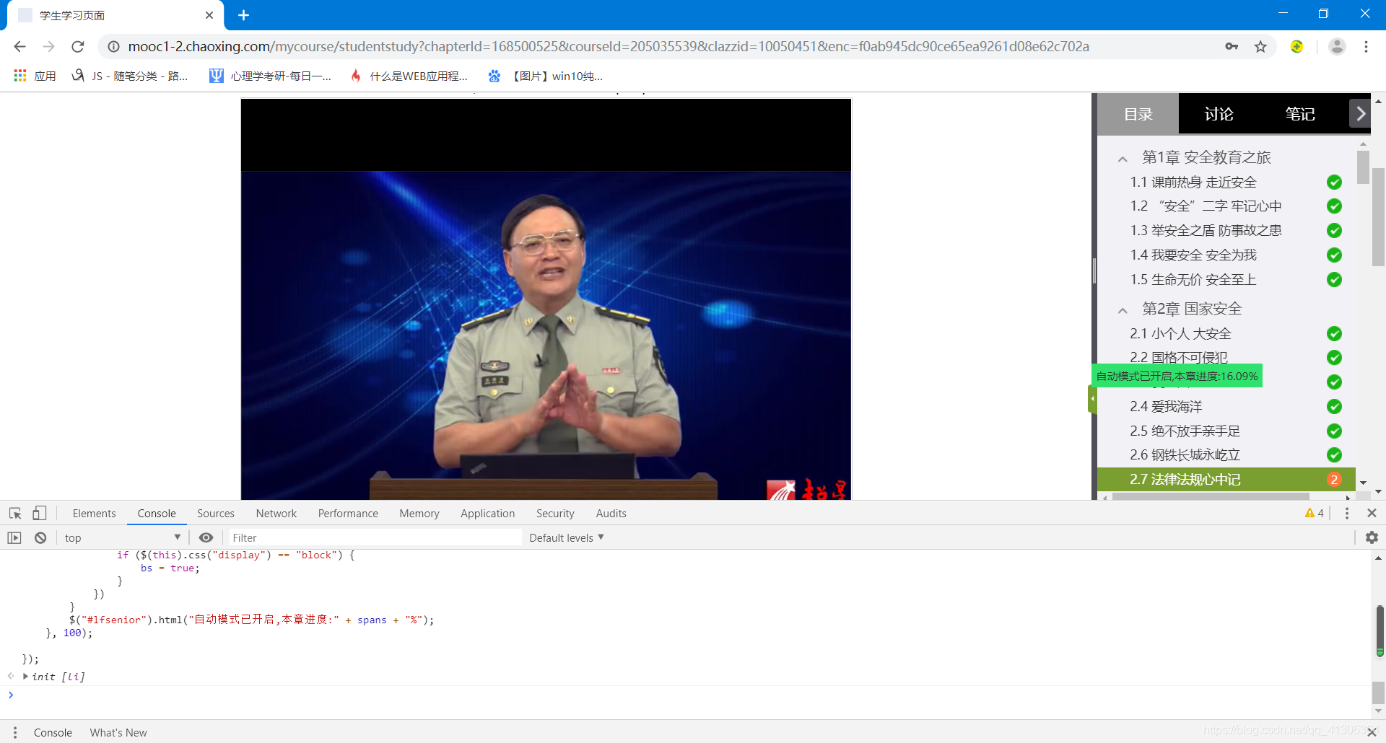Select the inspect element tool in DevTools

click(14, 513)
